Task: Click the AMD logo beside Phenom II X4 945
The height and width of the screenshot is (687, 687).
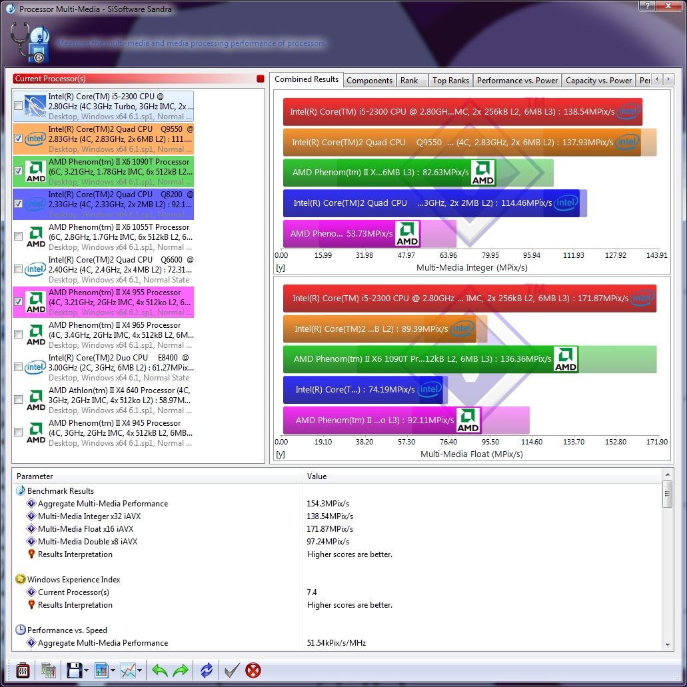Action: 36,432
